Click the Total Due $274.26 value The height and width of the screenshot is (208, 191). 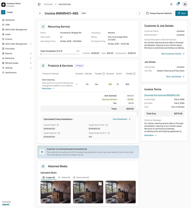pyautogui.click(x=178, y=113)
